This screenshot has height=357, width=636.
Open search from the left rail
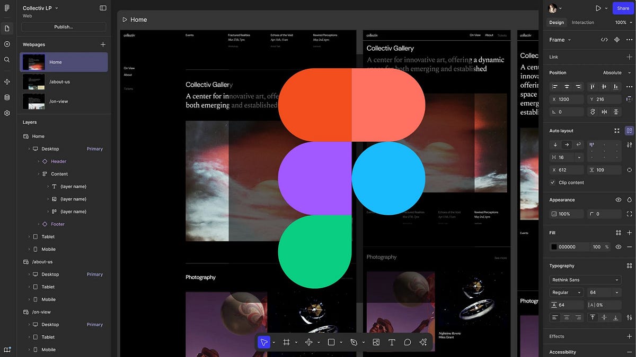[x=7, y=60]
